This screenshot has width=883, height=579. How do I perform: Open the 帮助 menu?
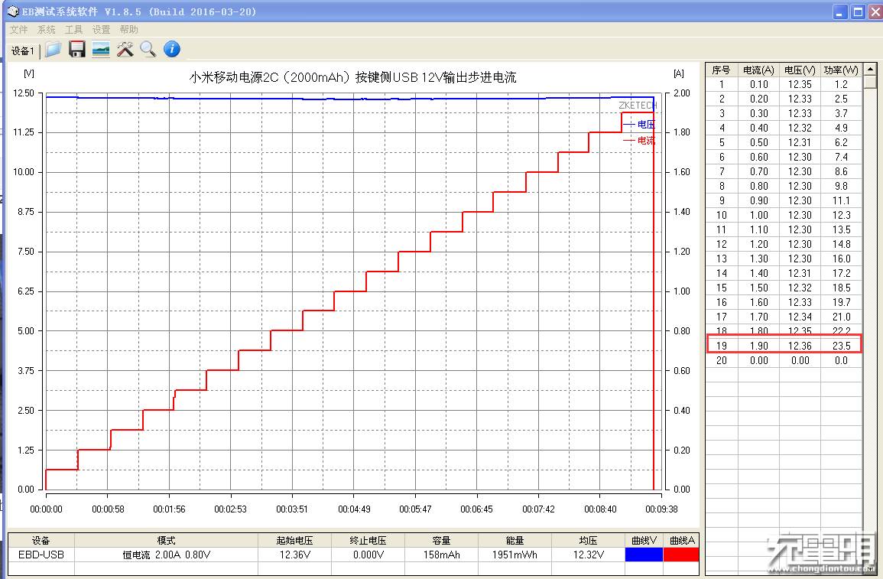point(129,29)
